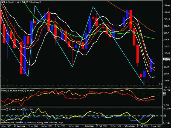Select the 213.05 price axis label
171x128 pixels.
pos(167,12)
